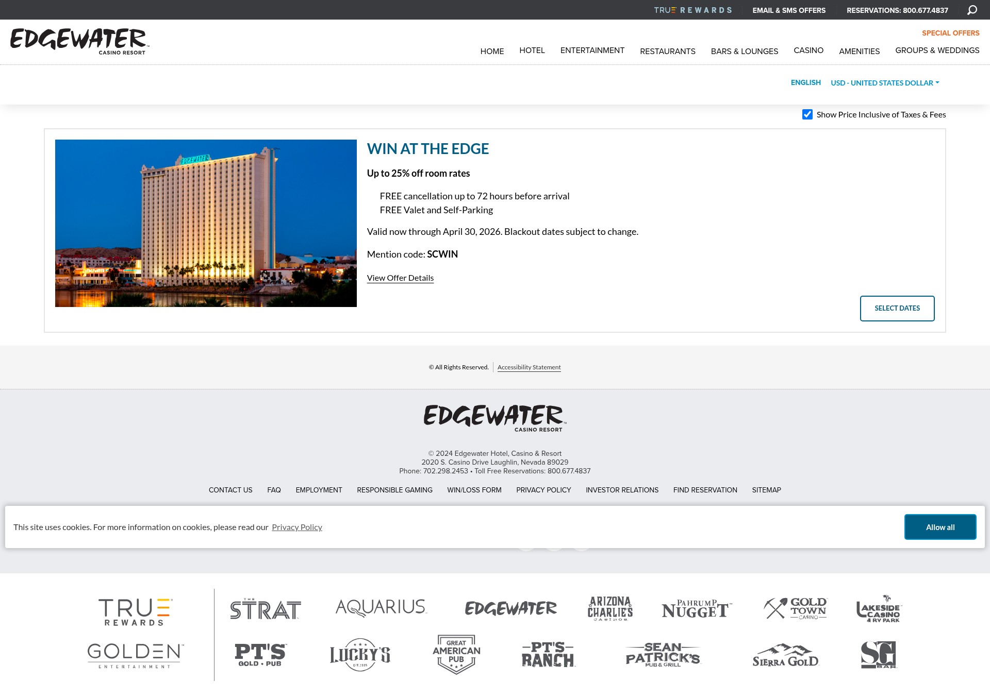The height and width of the screenshot is (699, 990).
Task: Open the Pahrump Nugget logo
Action: coord(696,609)
